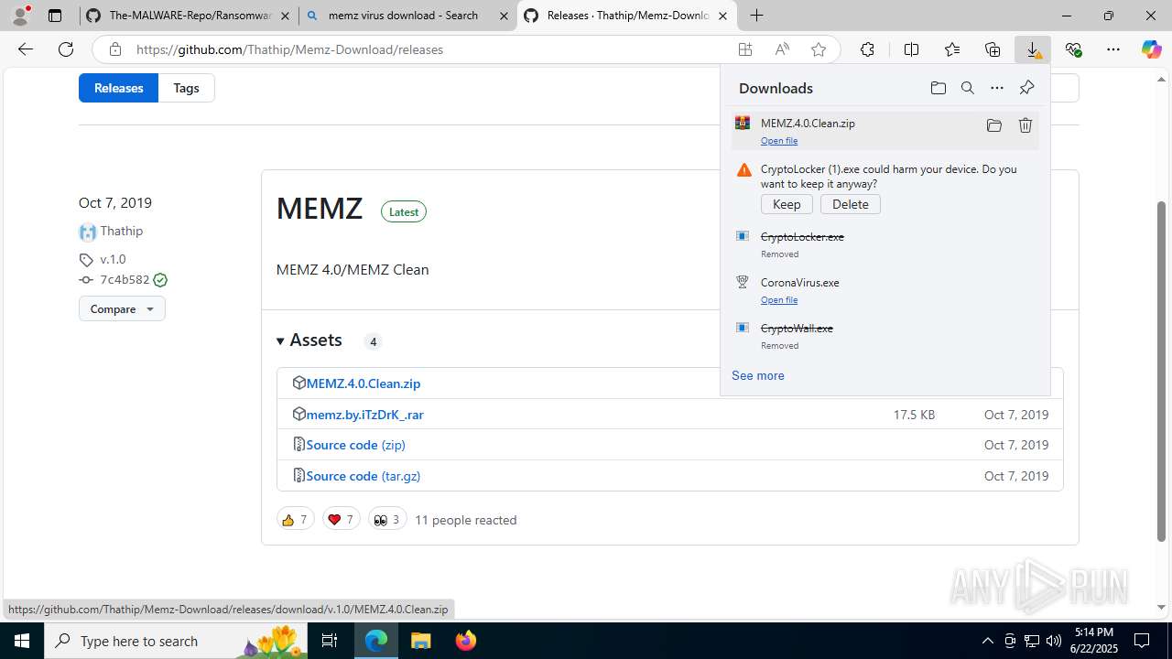Open the Extensions puzzle icon
This screenshot has height=659, width=1172.
click(867, 49)
